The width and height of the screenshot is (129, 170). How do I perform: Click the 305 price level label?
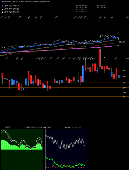coord(124,77)
